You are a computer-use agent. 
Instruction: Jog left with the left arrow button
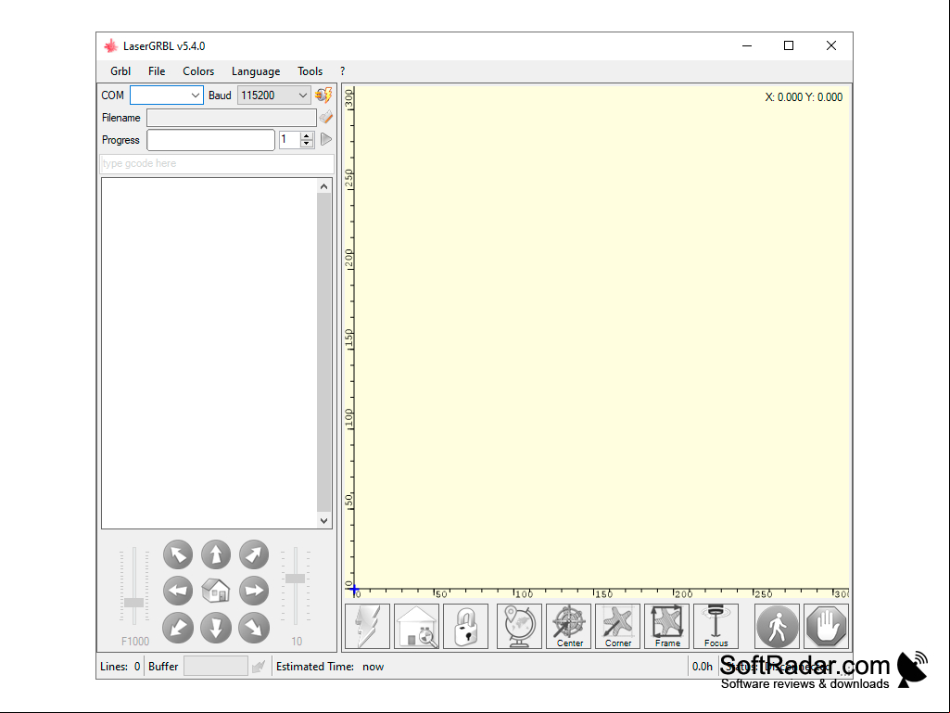pos(178,591)
